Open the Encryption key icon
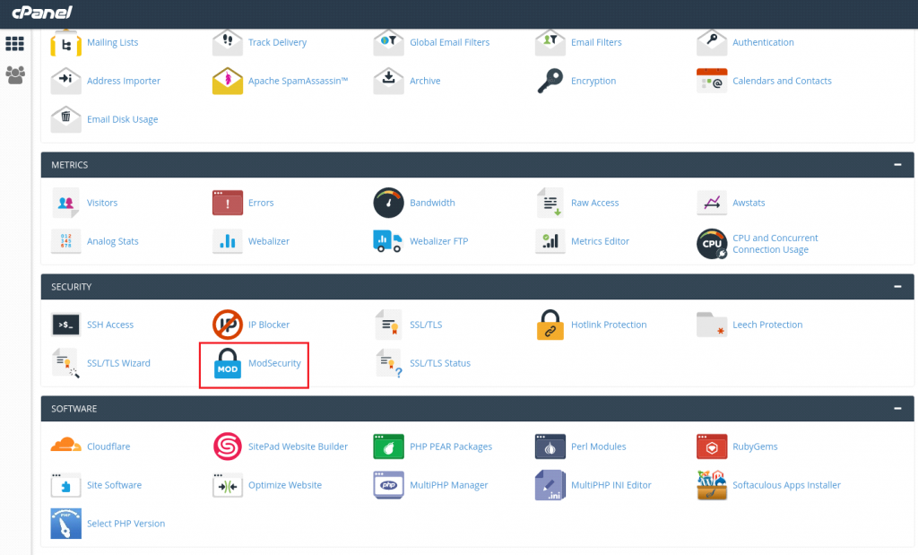918x555 pixels. (x=550, y=81)
